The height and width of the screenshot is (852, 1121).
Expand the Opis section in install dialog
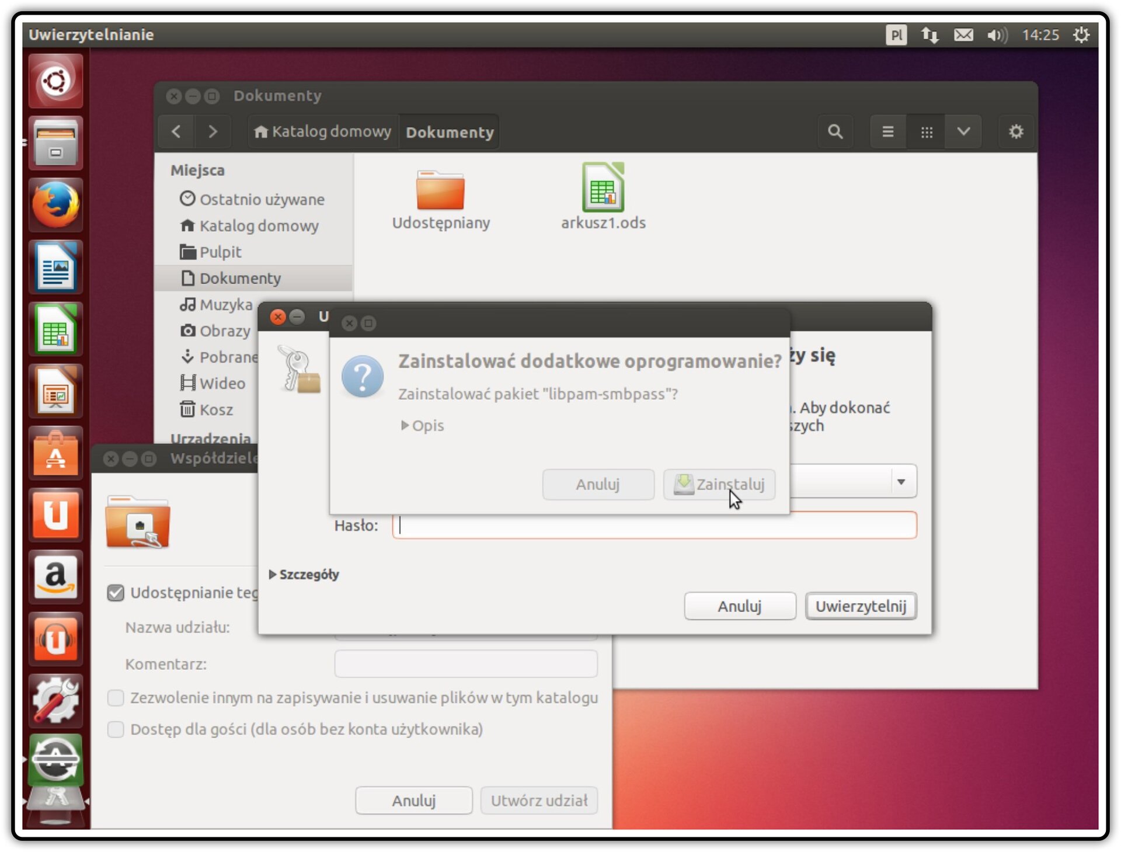(422, 426)
